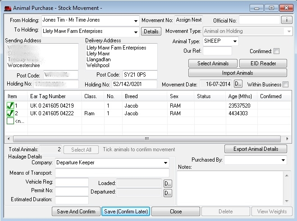297x221 pixels.
Task: Open the Animal Type dropdown
Action: [x=235, y=41]
